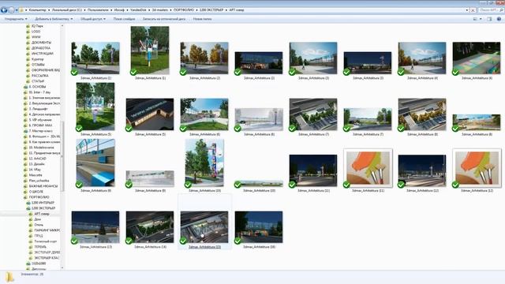Click the folder icon beside ИНСТРУКЦИИ
The height and width of the screenshot is (284, 505).
[x=28, y=54]
